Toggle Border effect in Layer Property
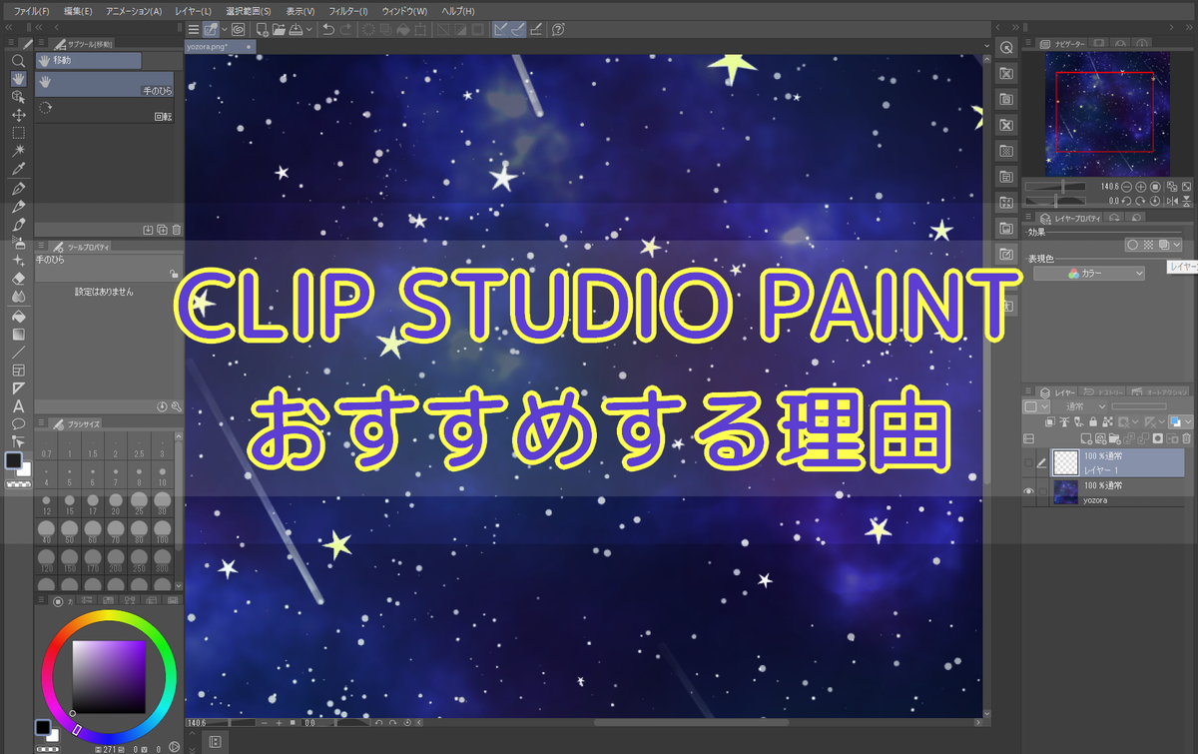 click(x=1133, y=245)
